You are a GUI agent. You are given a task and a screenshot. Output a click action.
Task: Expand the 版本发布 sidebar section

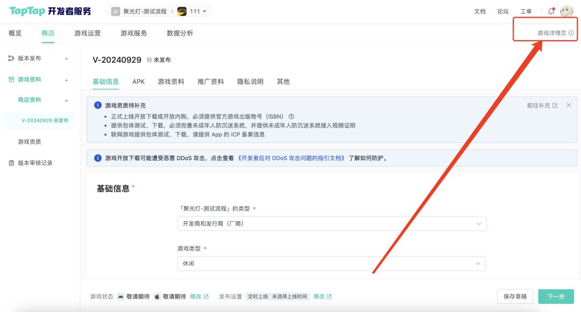(x=66, y=59)
